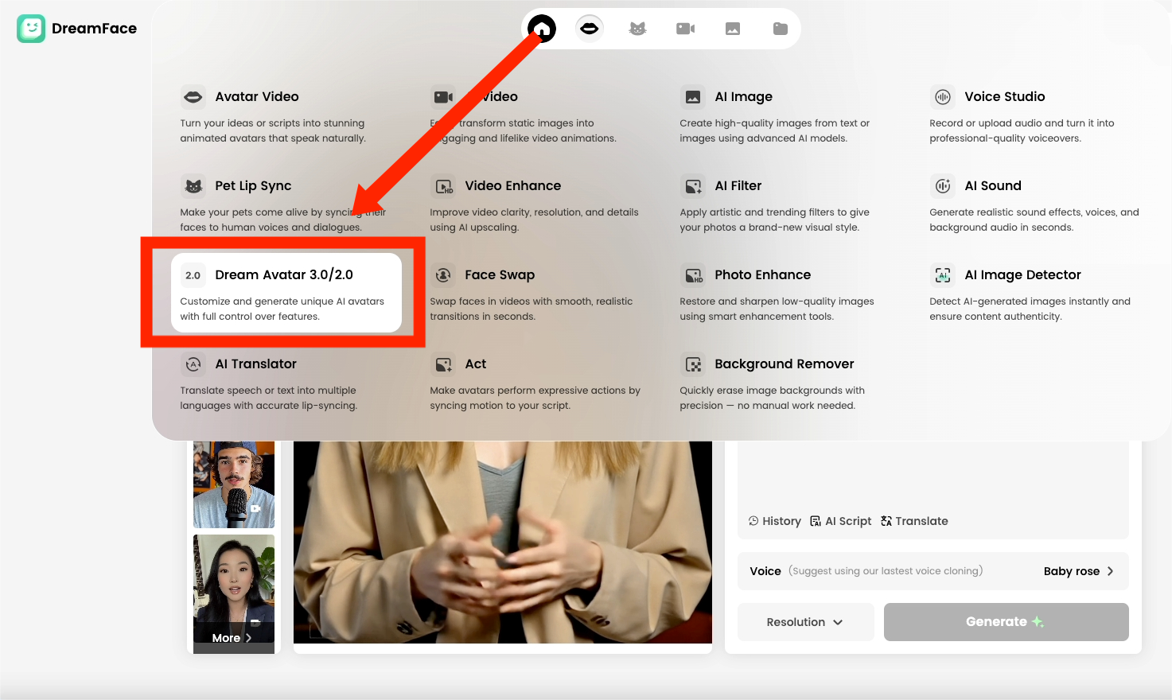This screenshot has width=1172, height=700.
Task: Open the Baby rose voice selector
Action: (x=1078, y=571)
